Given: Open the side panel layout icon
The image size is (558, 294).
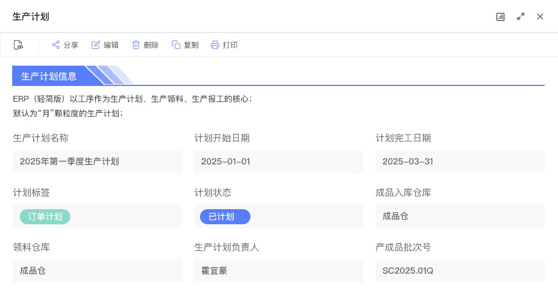Looking at the screenshot, I should [x=500, y=17].
